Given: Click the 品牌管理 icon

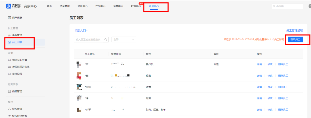Looking at the screenshot, I should click(x=9, y=91).
